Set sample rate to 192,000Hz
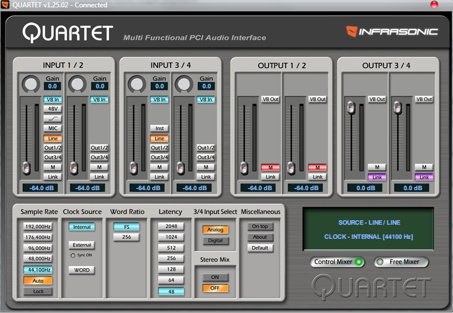This screenshot has width=453, height=313. click(x=38, y=226)
